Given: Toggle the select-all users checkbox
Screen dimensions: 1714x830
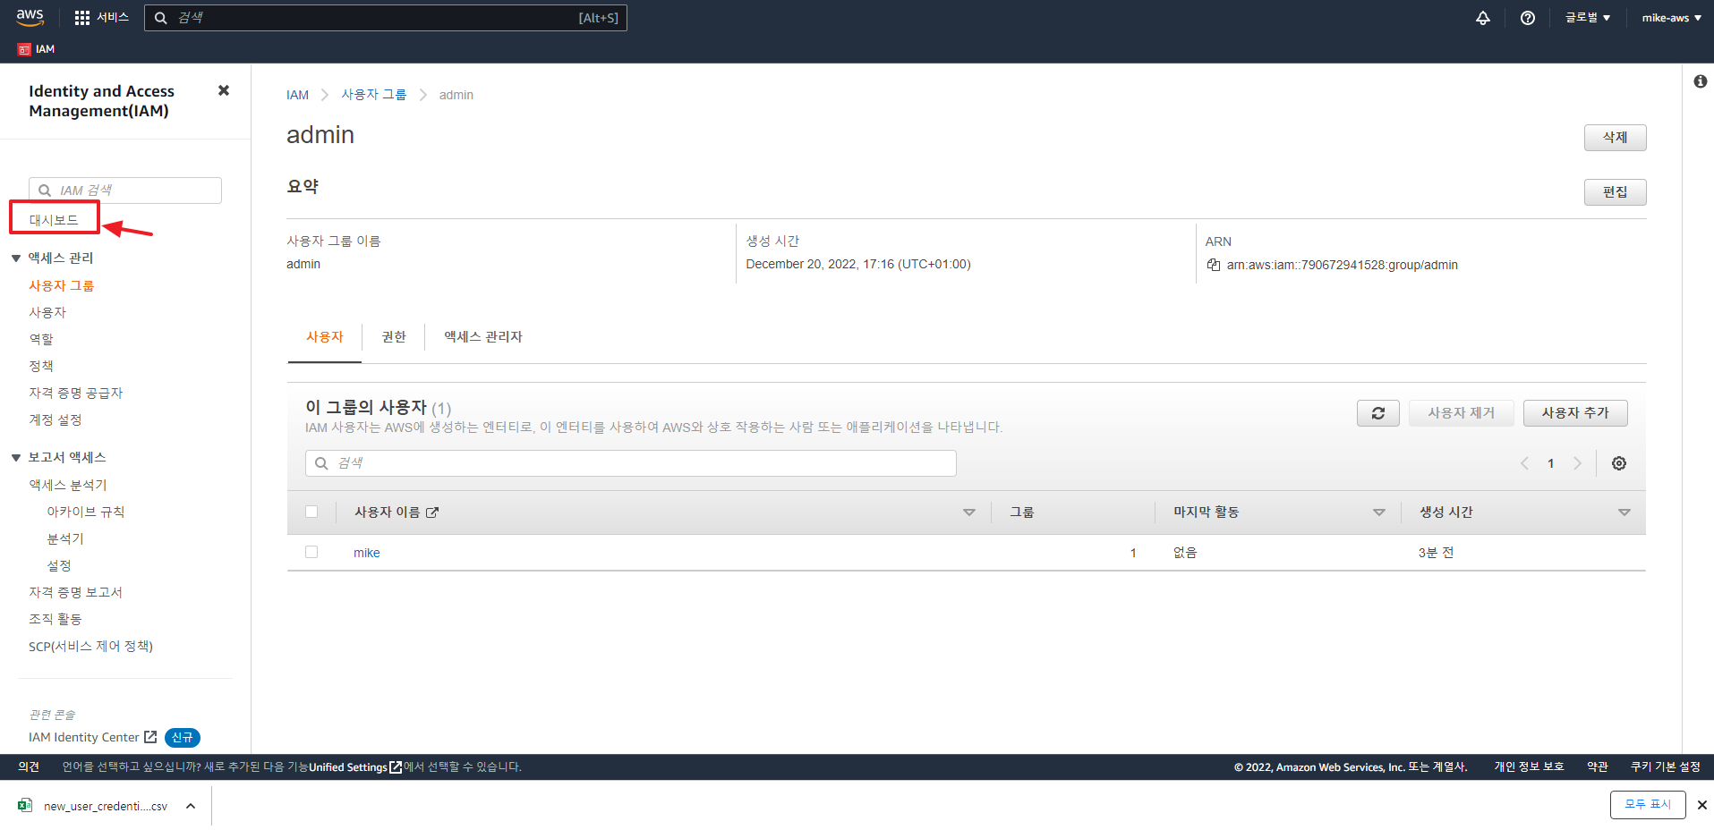Looking at the screenshot, I should point(311,512).
